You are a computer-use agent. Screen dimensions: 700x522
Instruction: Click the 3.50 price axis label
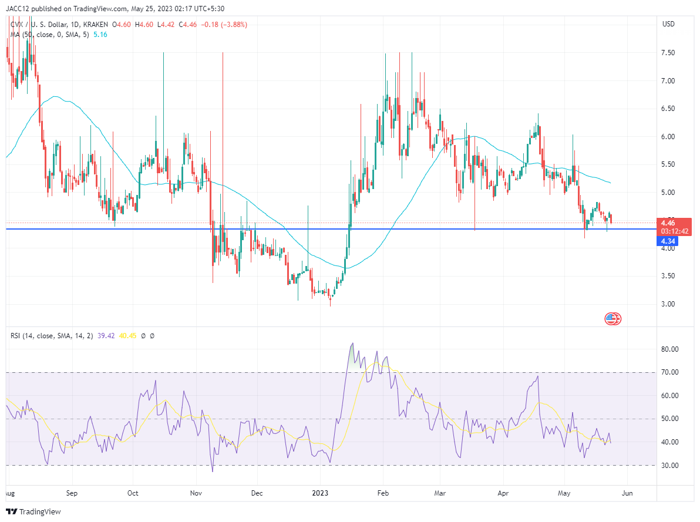pos(668,276)
